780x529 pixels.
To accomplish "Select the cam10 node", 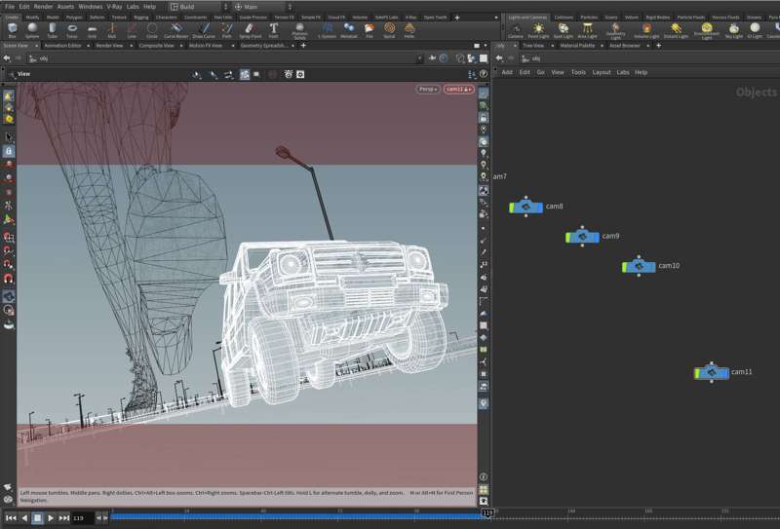I will (639, 267).
